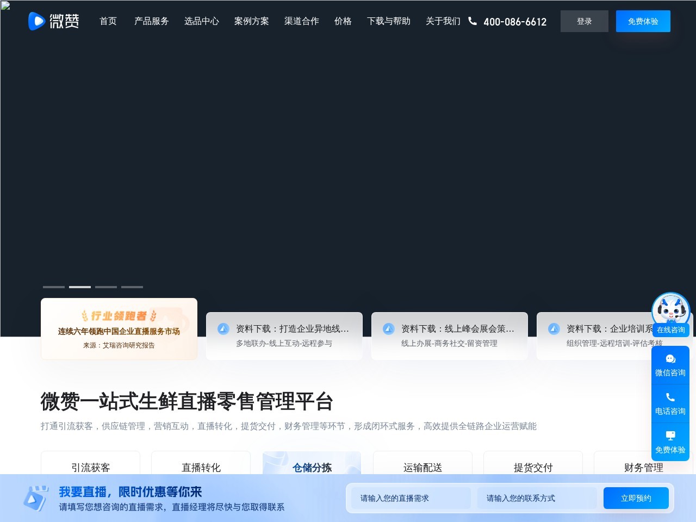
Task: Click the 立即预约 button
Action: point(636,498)
